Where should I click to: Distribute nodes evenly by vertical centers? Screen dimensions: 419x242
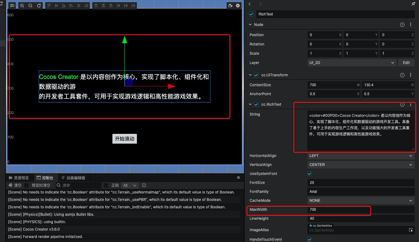point(103,6)
